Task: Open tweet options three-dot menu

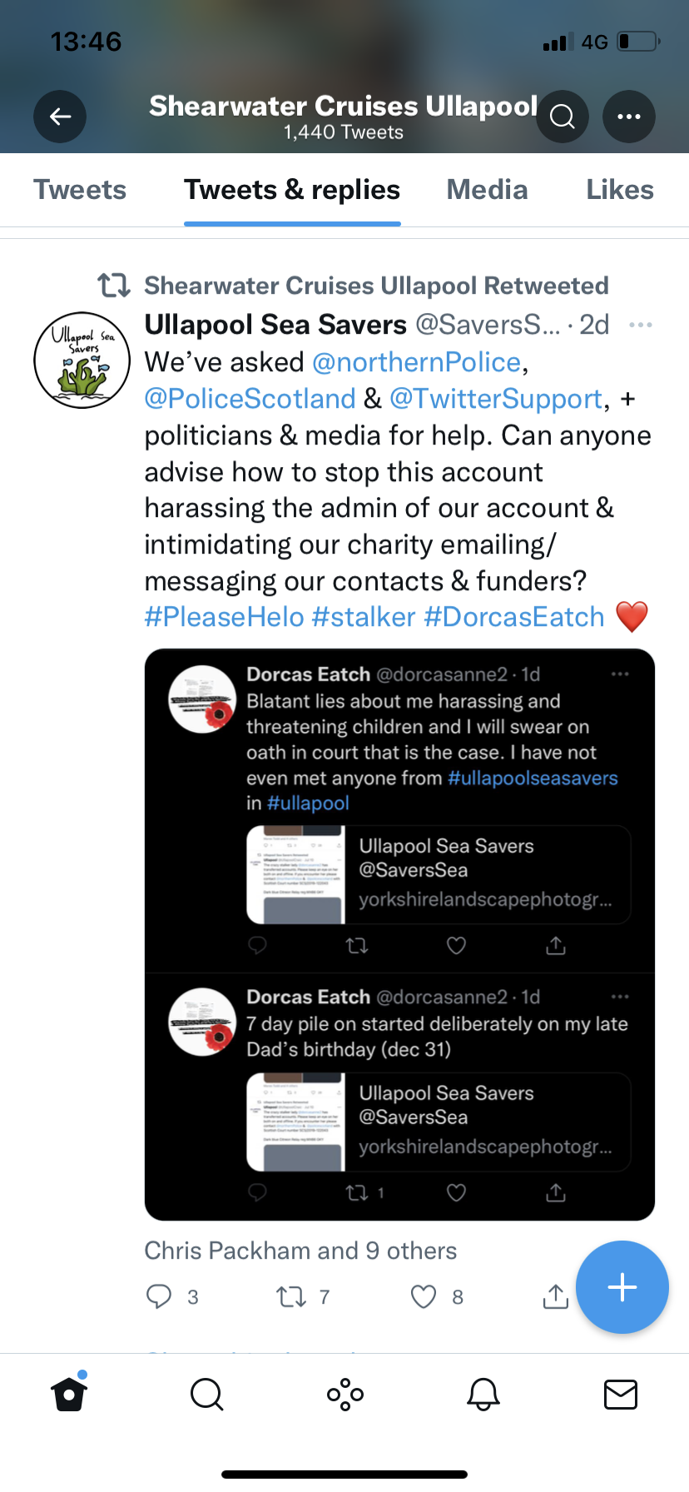Action: click(640, 325)
